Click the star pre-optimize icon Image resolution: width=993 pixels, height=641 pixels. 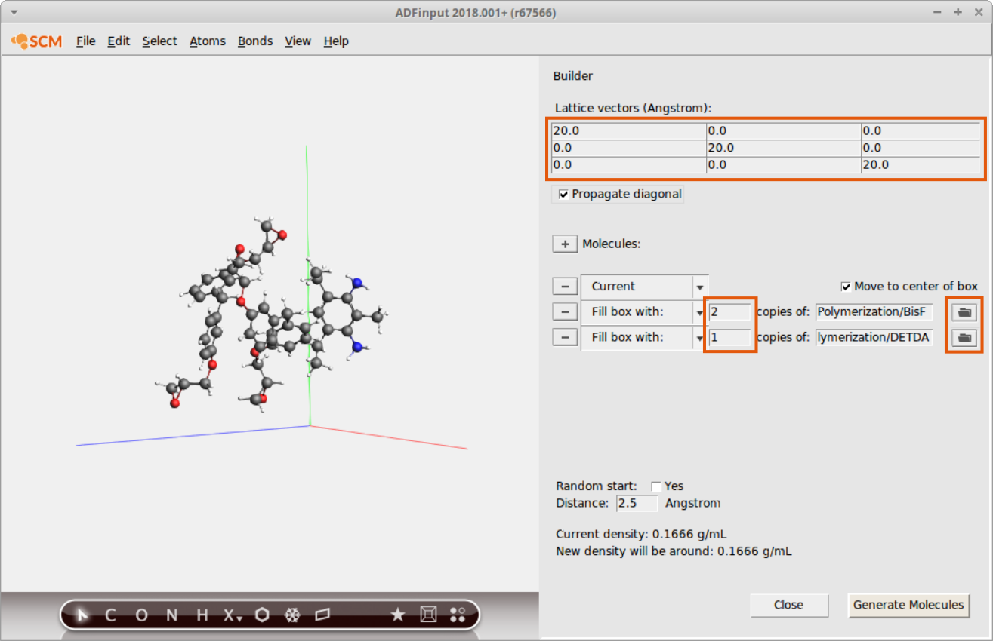click(397, 615)
